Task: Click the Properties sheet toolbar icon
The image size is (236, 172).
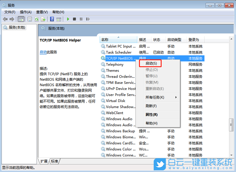Action: click(x=30, y=19)
